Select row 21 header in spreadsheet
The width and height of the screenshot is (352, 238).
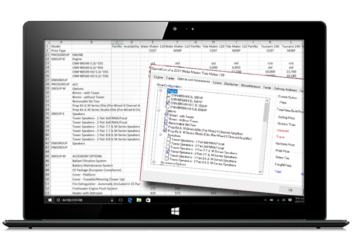tap(48, 55)
